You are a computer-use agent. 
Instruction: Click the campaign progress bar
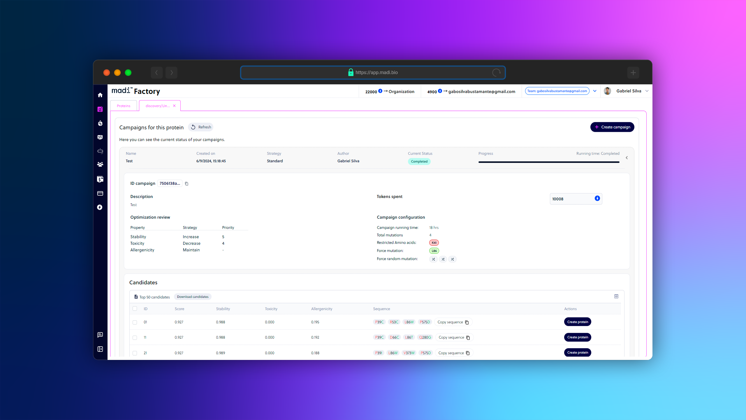coord(549,162)
